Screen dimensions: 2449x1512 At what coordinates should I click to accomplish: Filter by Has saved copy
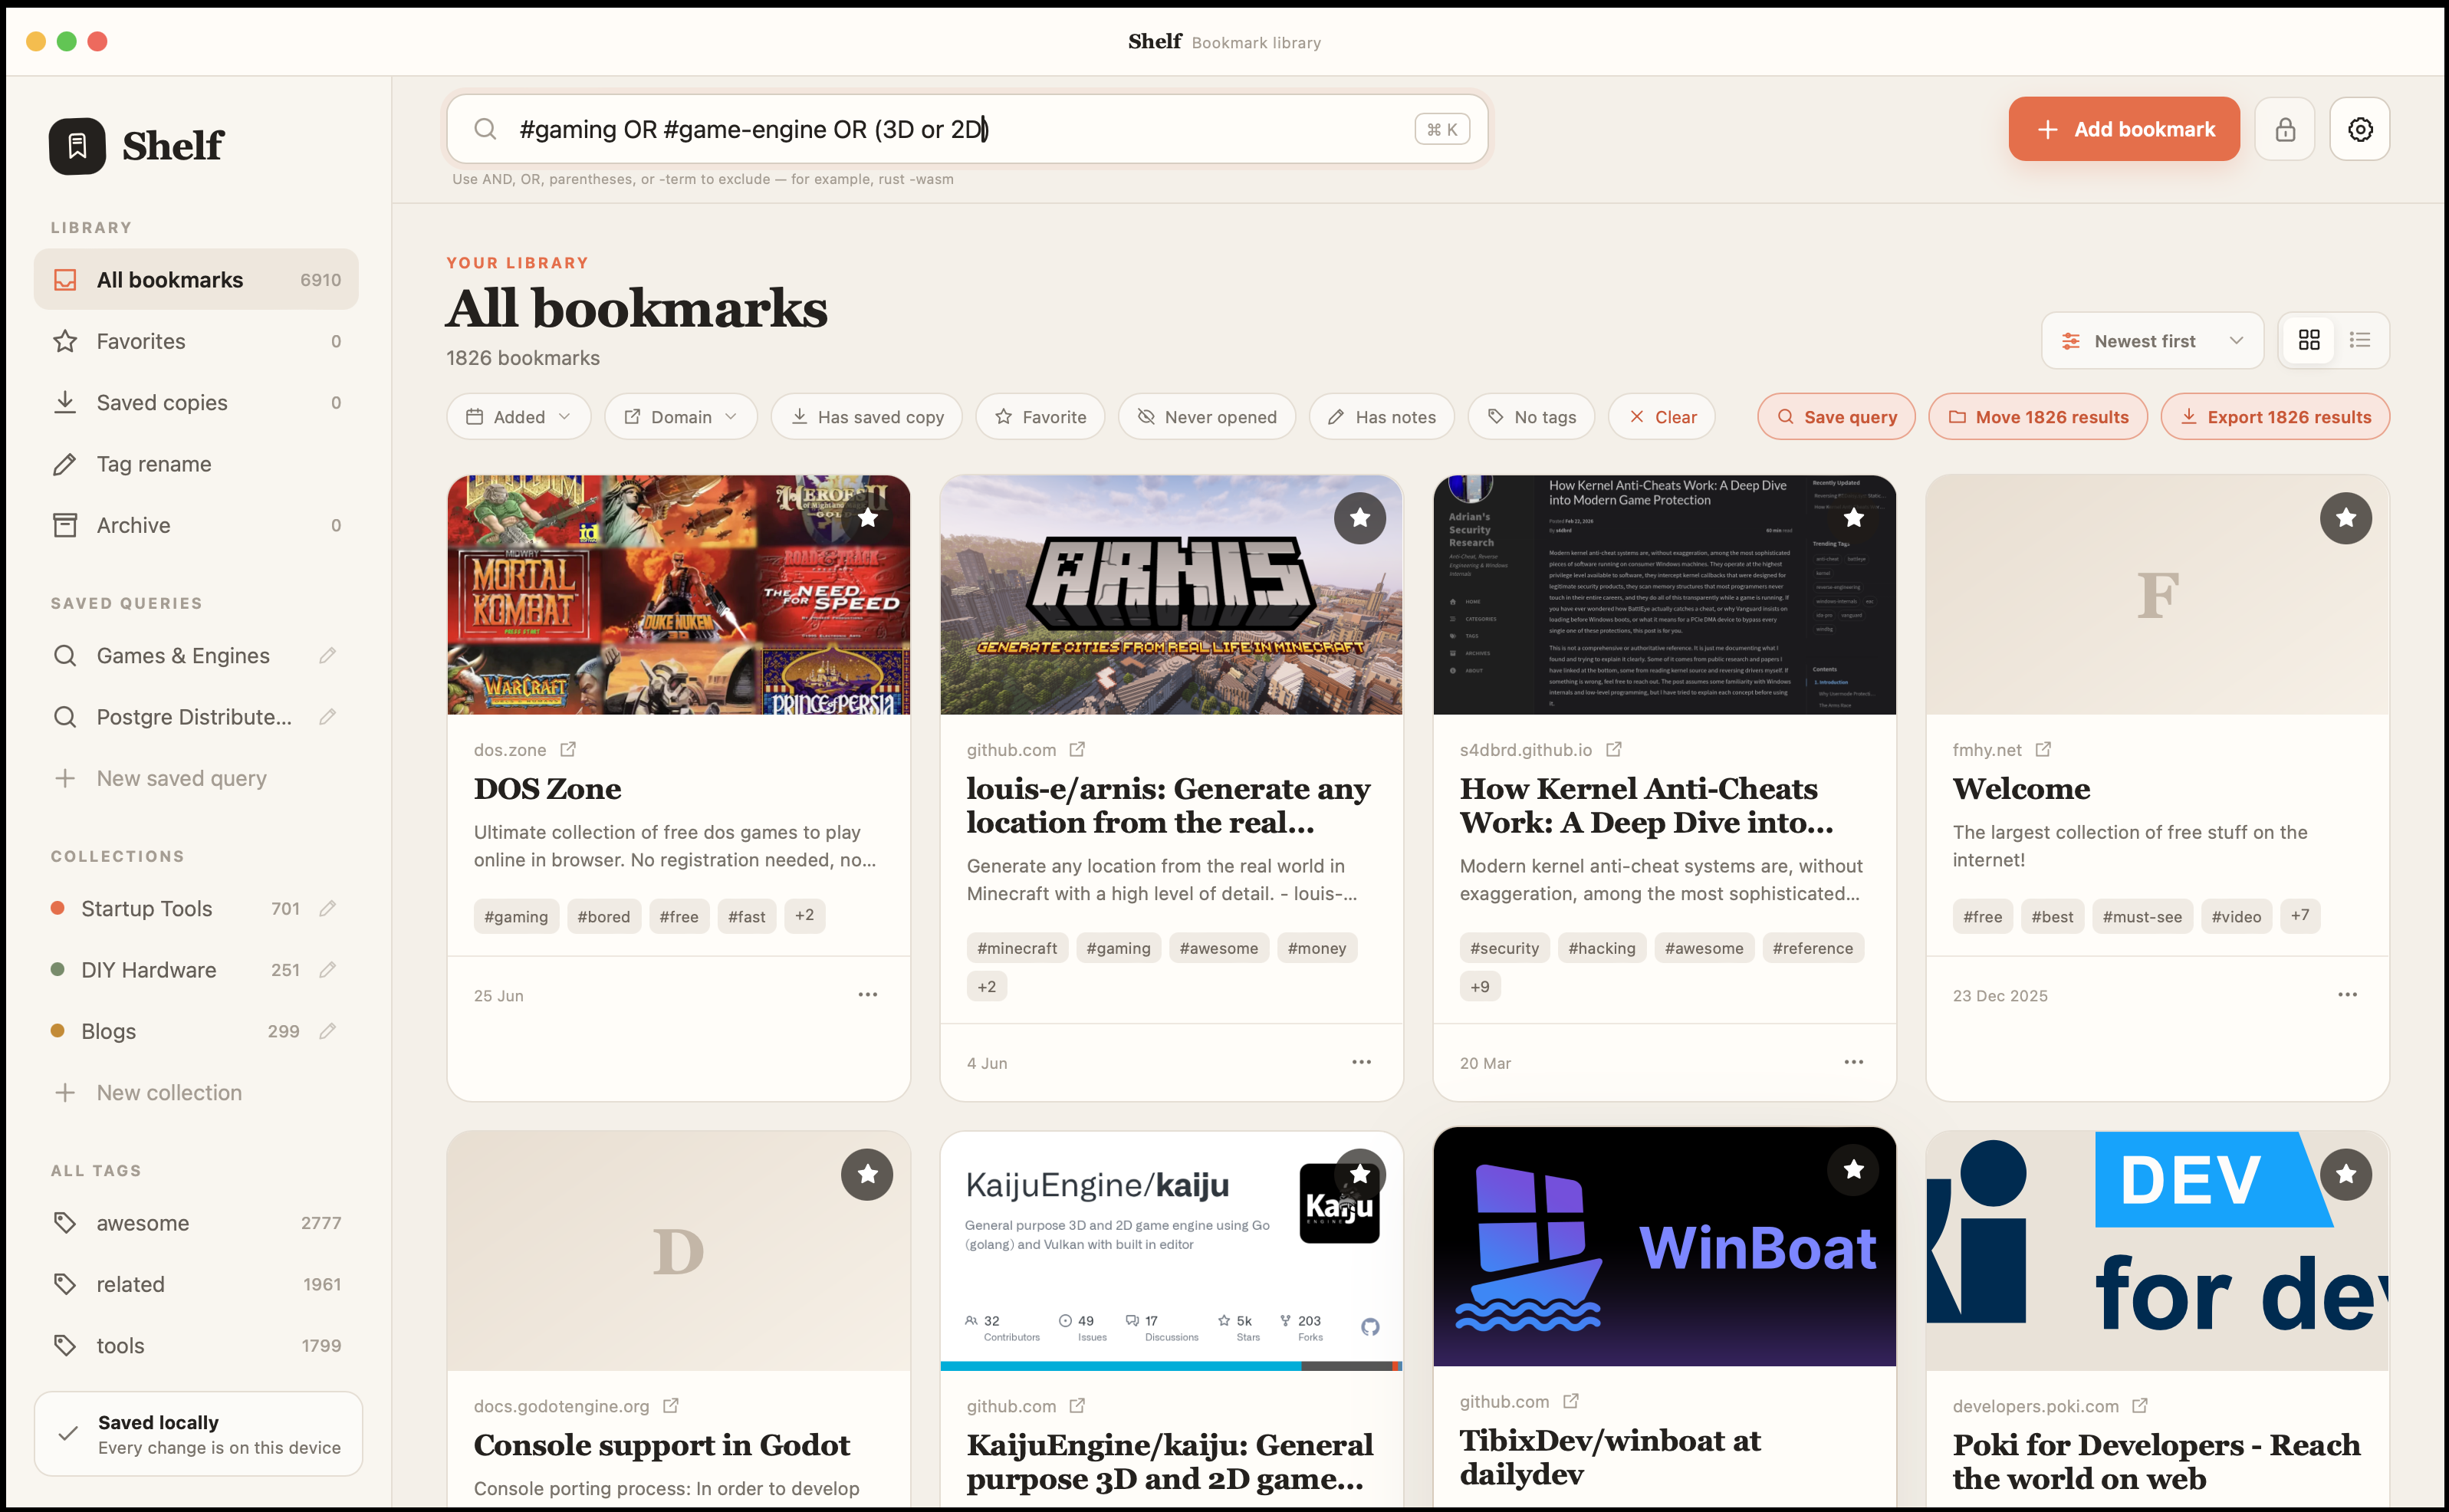pos(866,417)
